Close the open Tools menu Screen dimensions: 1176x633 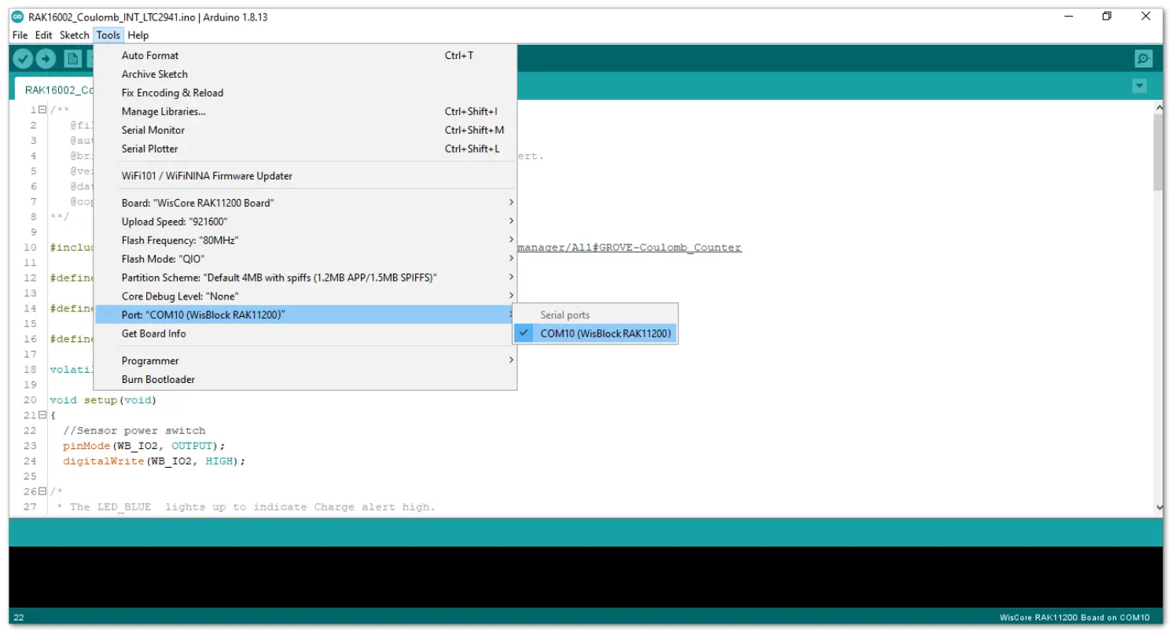click(108, 35)
